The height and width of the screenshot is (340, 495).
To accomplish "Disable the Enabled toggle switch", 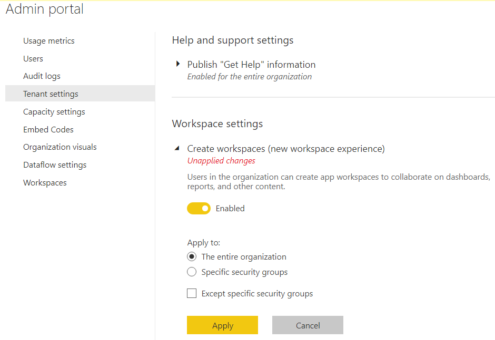I will pyautogui.click(x=199, y=208).
